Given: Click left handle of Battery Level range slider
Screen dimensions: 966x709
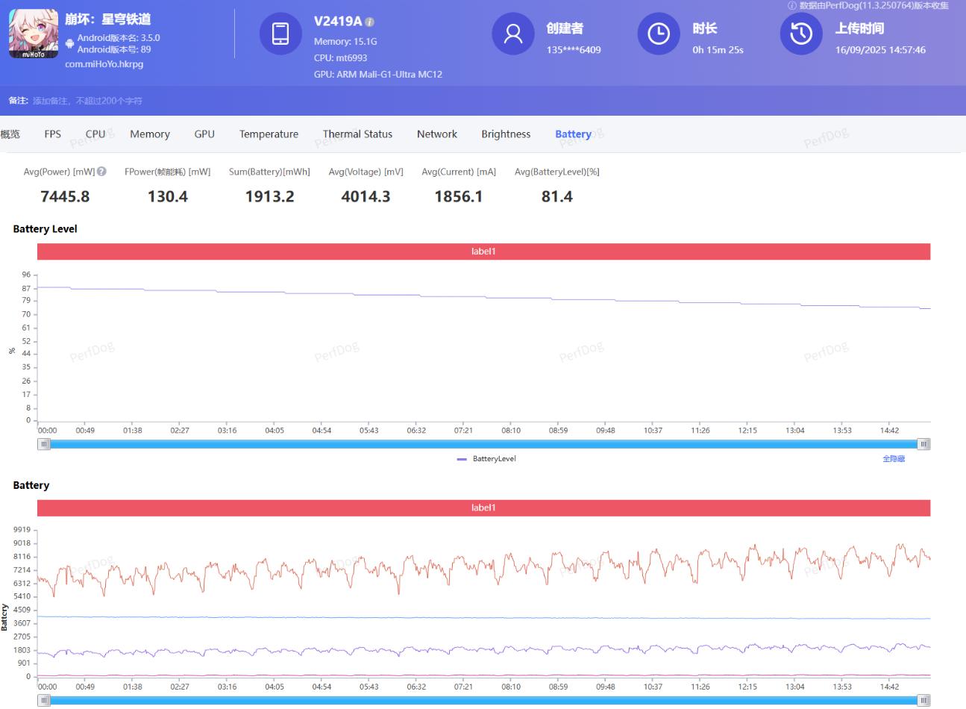Looking at the screenshot, I should click(44, 444).
